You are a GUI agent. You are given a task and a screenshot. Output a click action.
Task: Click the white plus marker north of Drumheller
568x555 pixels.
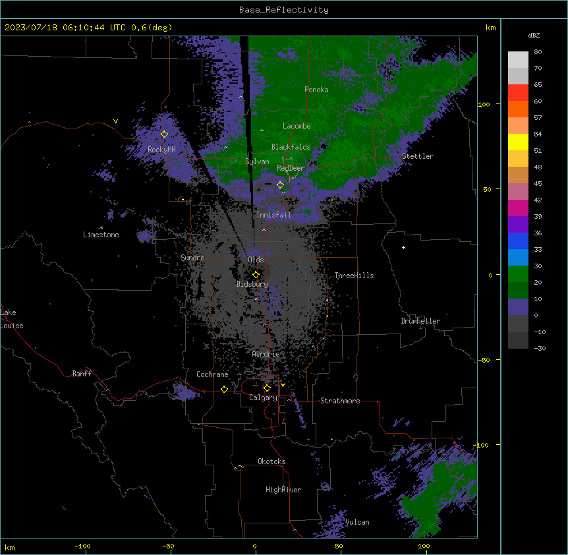pos(403,247)
